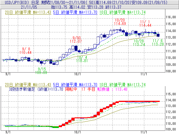Click the 116.00 price axis label

[x=171, y=17]
